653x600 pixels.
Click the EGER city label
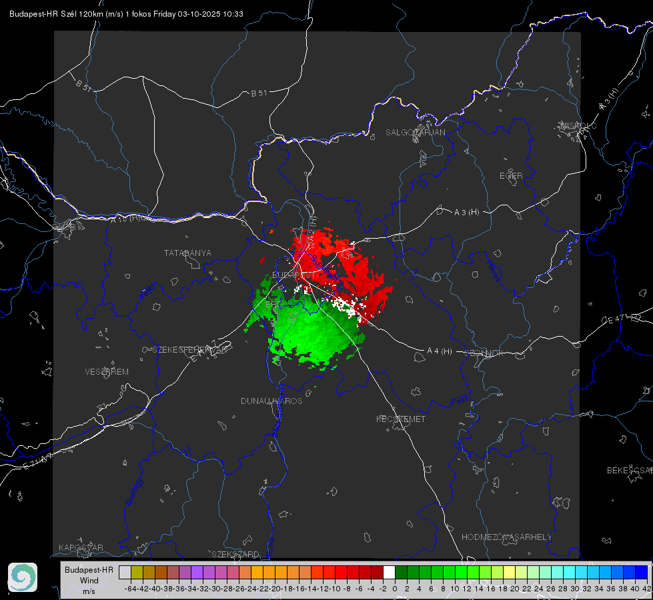coord(511,176)
